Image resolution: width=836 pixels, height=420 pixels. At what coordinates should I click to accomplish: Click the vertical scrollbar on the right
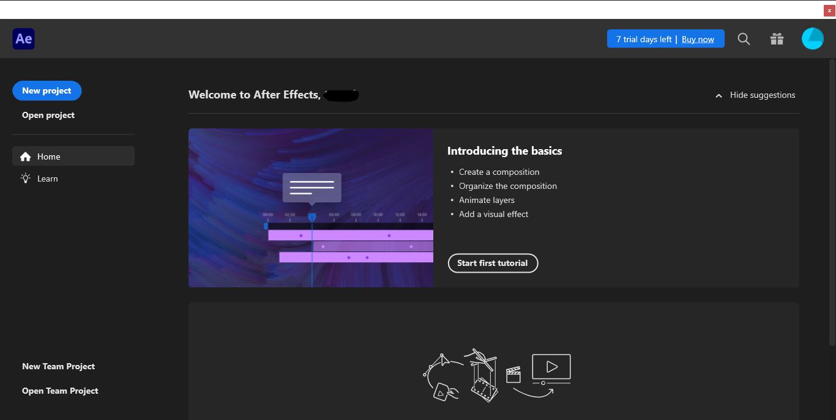(832, 202)
